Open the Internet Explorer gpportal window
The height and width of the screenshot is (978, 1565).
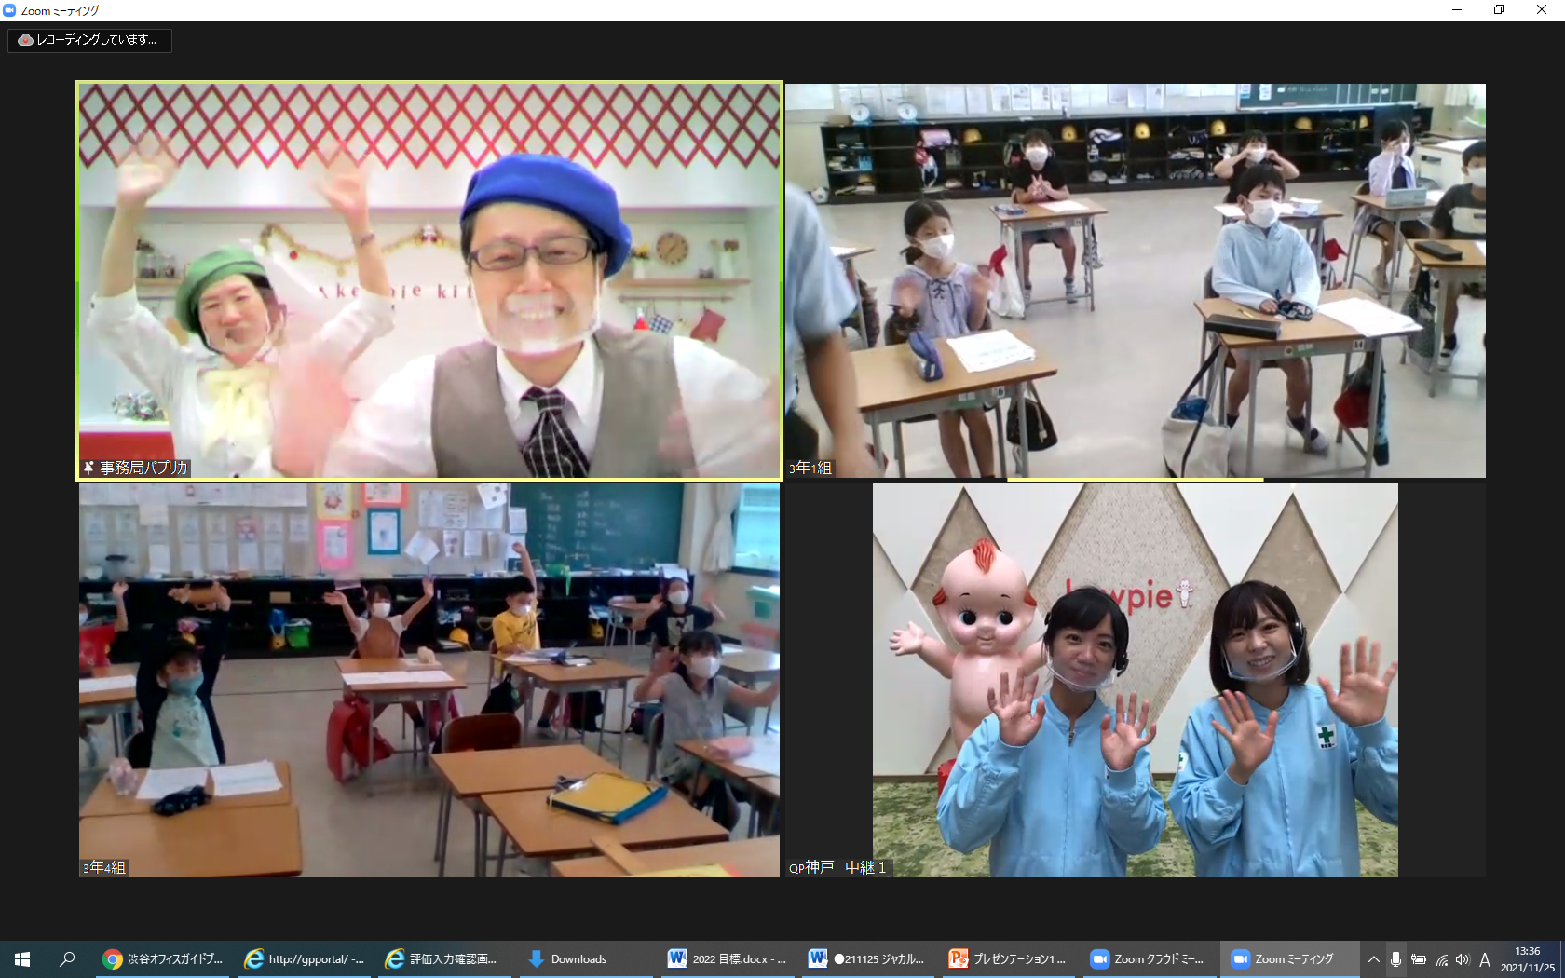tap(303, 958)
